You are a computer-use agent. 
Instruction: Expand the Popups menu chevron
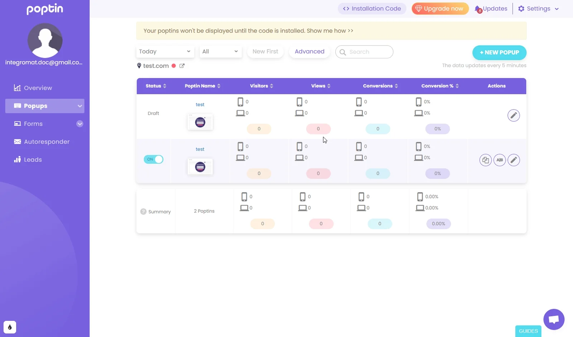80,106
